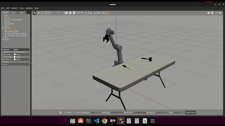Switch to RViz from the dock
Image resolution: width=225 pixels, height=126 pixels.
pyautogui.click(x=112, y=121)
